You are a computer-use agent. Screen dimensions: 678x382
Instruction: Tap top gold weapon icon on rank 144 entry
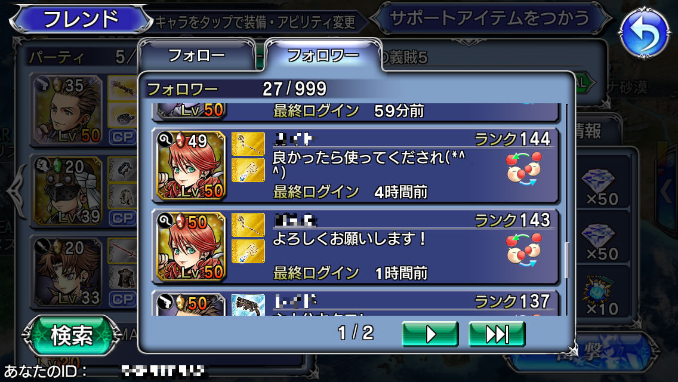248,144
